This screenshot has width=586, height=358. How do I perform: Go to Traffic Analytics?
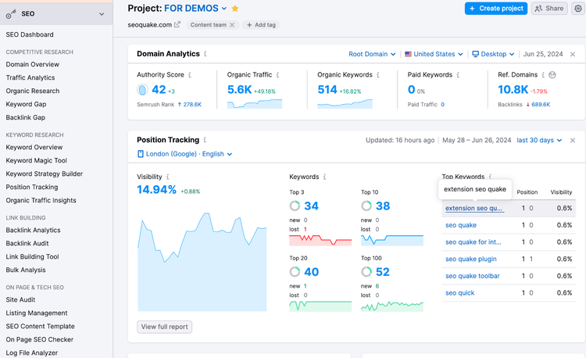coord(30,77)
